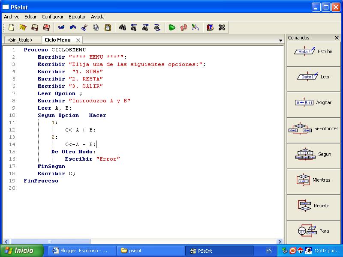The width and height of the screenshot is (343, 257).
Task: Click the black X toolbar icon
Action: [222, 27]
